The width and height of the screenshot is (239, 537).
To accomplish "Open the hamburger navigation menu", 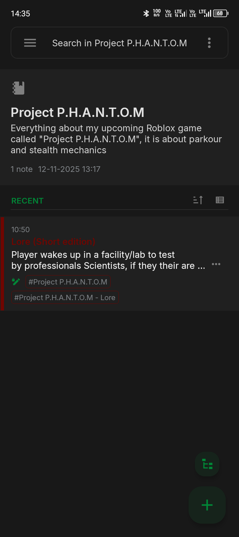I will [30, 43].
